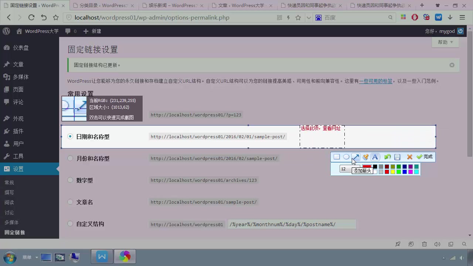Open the blue W extension icon

(439, 17)
